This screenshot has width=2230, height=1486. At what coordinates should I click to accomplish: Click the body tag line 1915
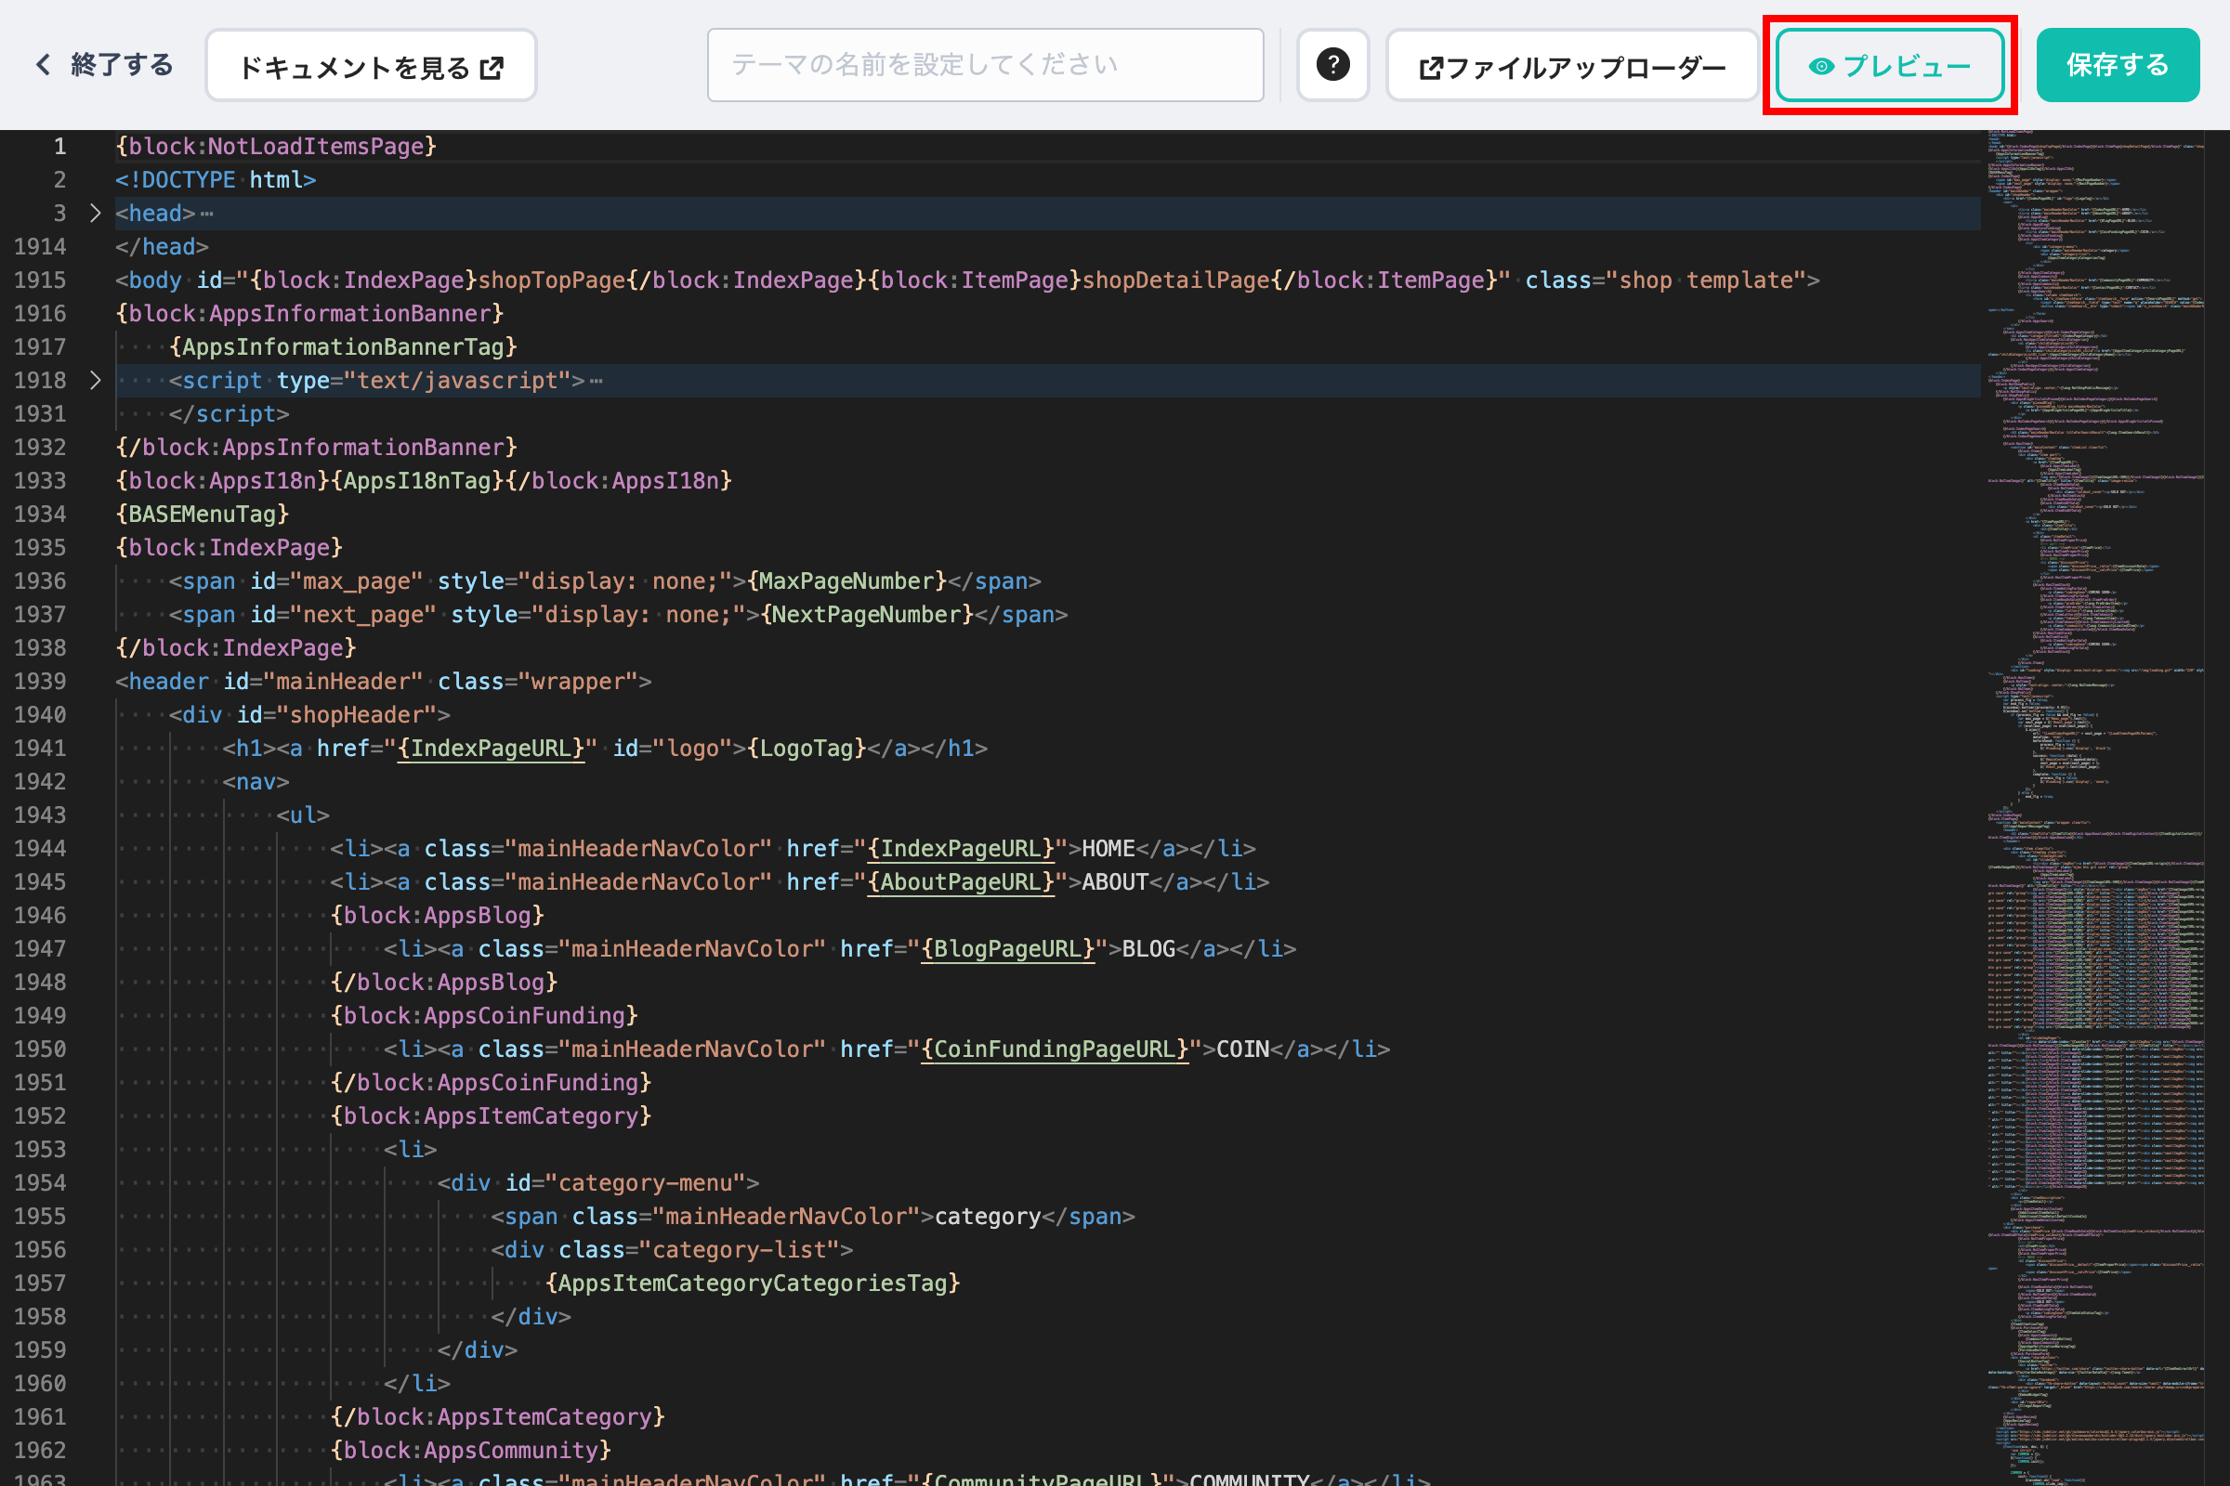coord(967,280)
